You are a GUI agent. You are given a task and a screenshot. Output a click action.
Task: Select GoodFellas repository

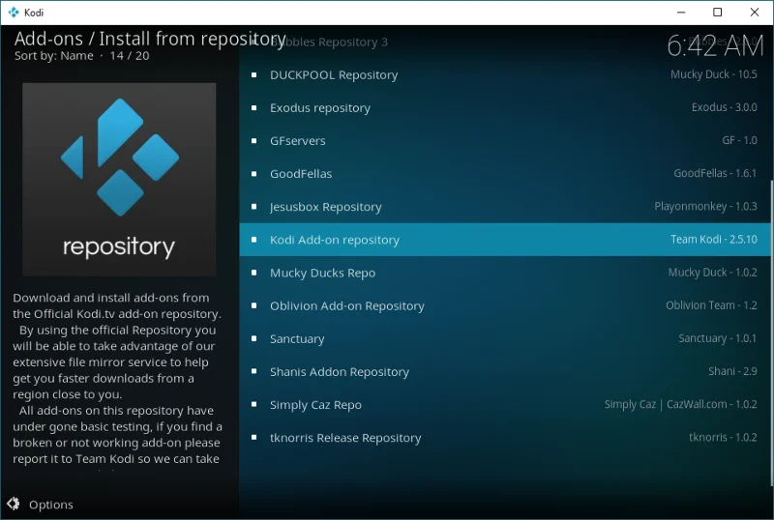coord(505,174)
